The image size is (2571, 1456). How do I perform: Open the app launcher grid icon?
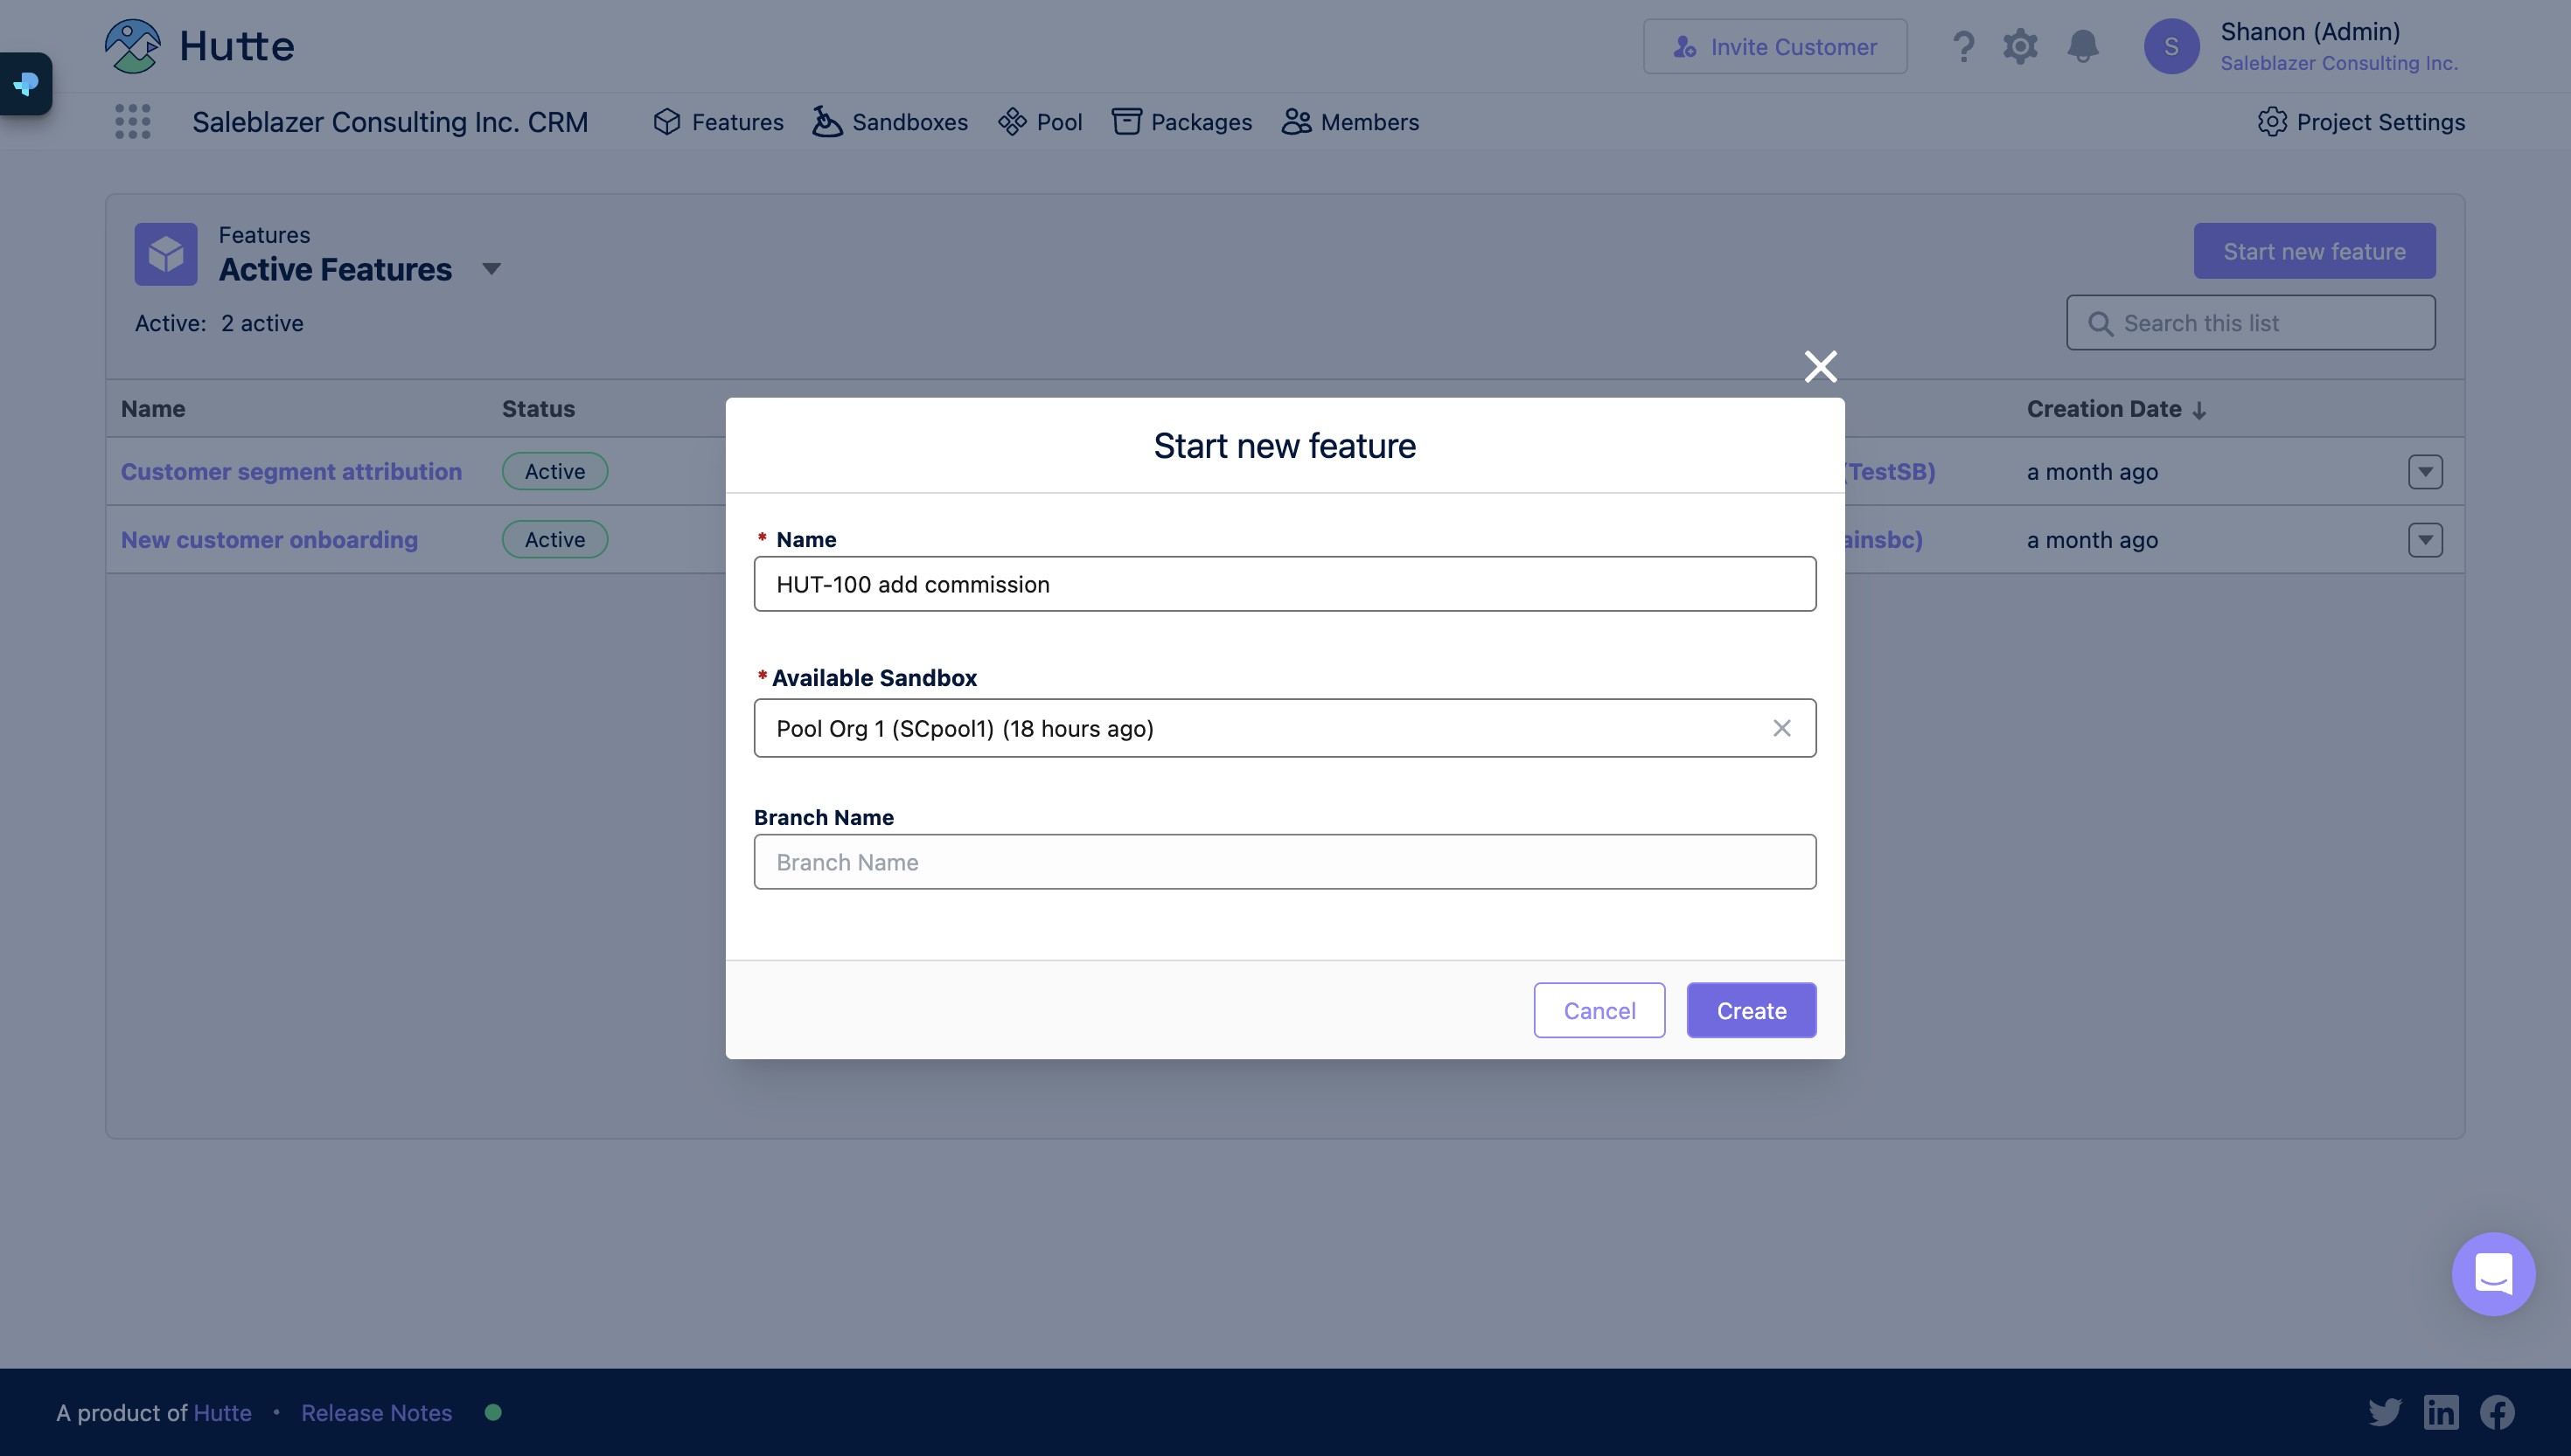click(132, 122)
